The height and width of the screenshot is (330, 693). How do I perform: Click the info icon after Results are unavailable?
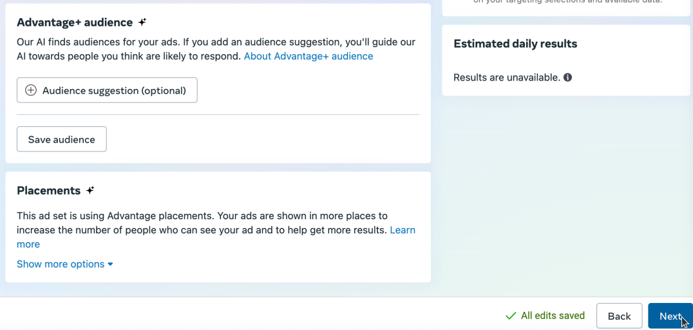tap(568, 77)
